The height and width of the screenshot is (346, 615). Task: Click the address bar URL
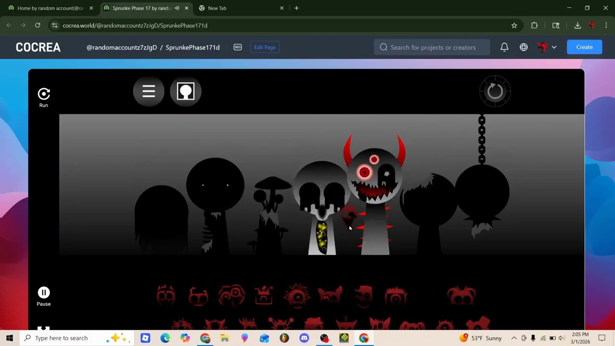point(135,25)
